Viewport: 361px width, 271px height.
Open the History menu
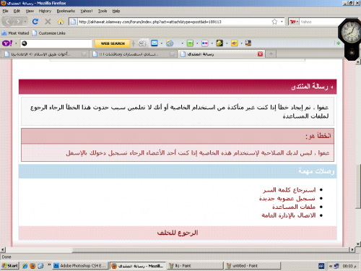click(x=45, y=11)
